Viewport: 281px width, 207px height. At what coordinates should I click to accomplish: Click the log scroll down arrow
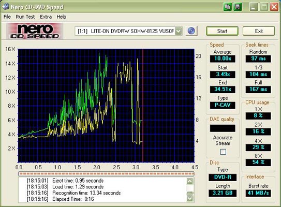pos(190,198)
